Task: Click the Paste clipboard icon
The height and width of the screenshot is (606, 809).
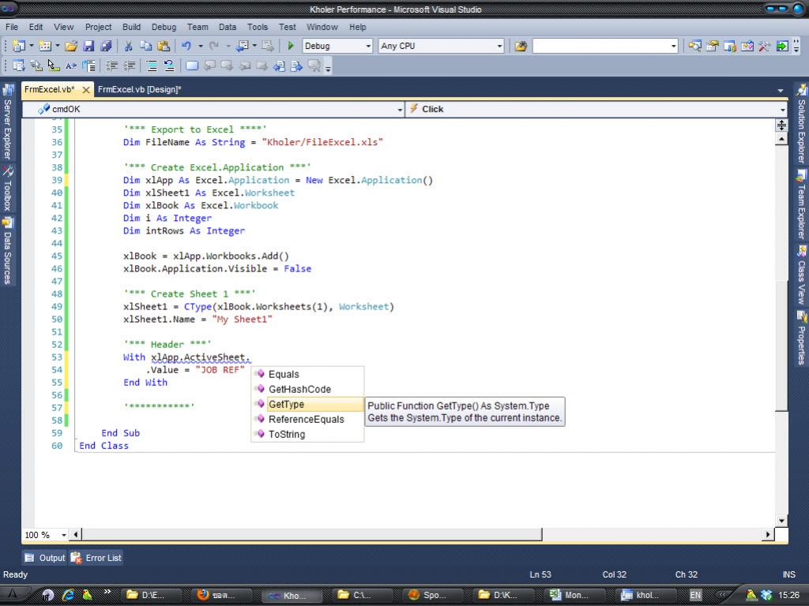Action: (164, 46)
